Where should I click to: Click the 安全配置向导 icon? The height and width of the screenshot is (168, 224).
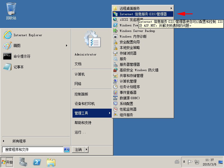pyautogui.click(x=115, y=42)
